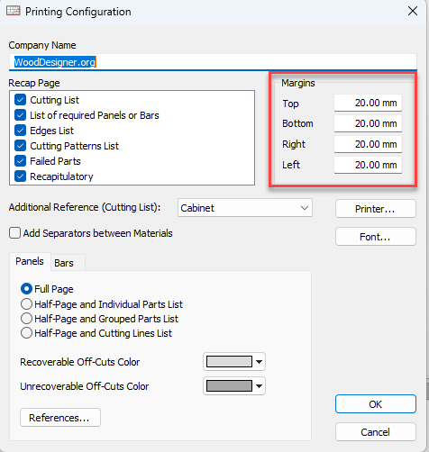429x452 pixels.
Task: Uncheck the Recapitulatory option
Action: point(20,176)
